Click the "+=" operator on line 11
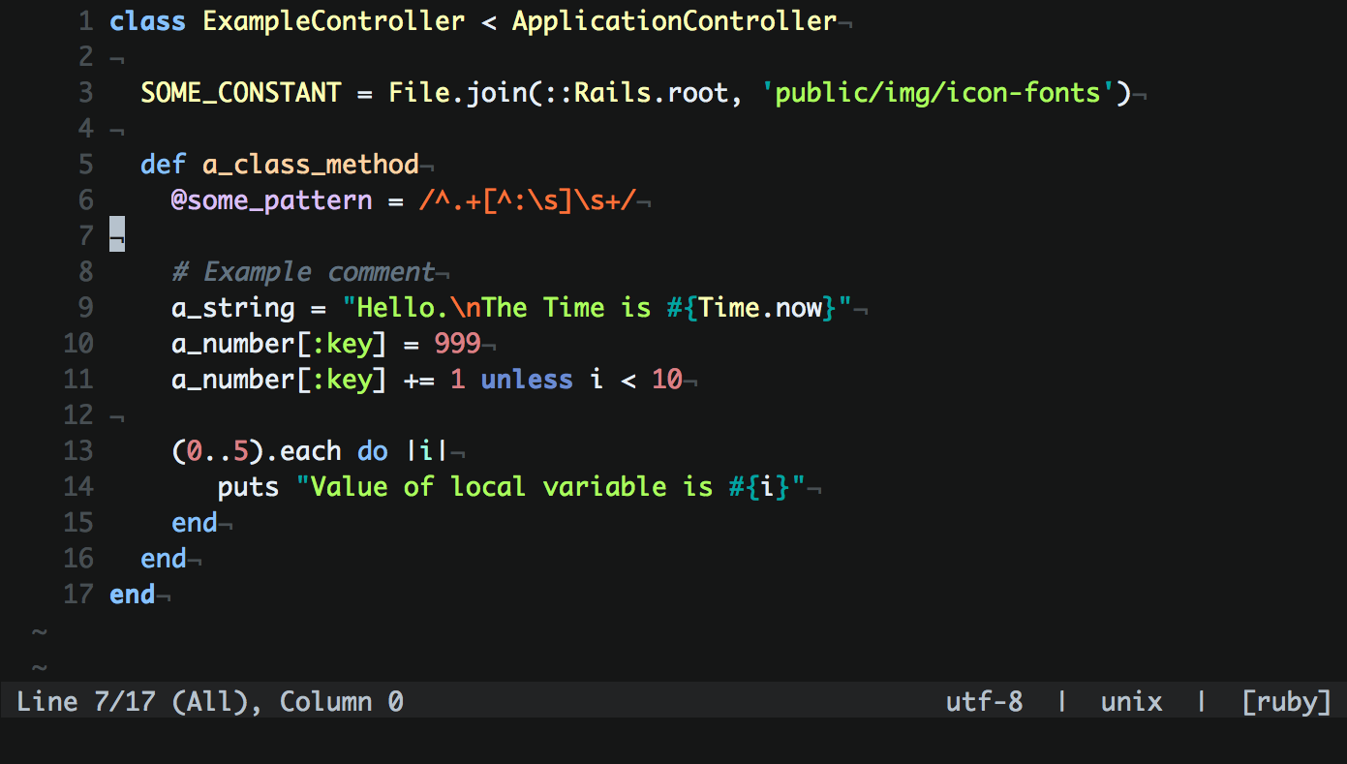The height and width of the screenshot is (764, 1347). click(x=419, y=380)
